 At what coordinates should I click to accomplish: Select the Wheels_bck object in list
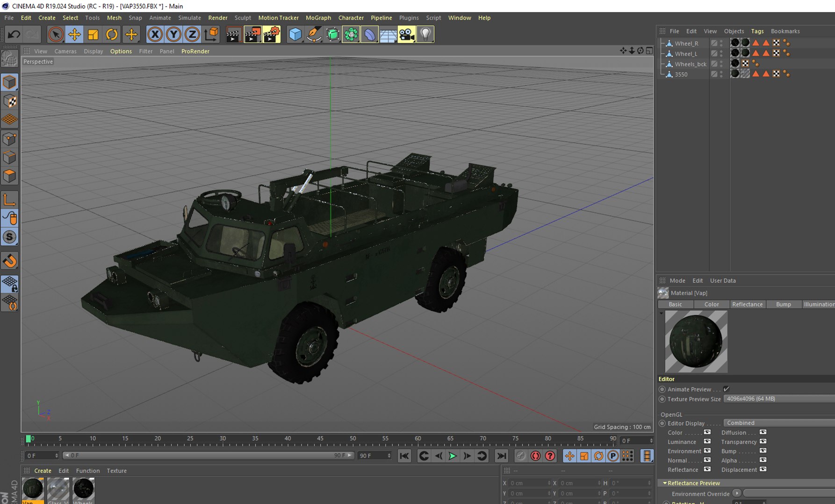point(691,64)
